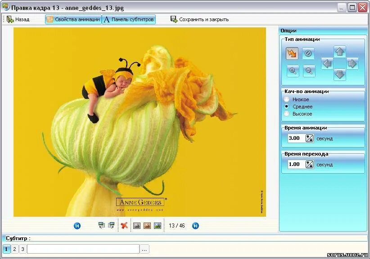Viewport: 370px width, 259px height.
Task: Click the Время перехода value field
Action: (x=296, y=164)
